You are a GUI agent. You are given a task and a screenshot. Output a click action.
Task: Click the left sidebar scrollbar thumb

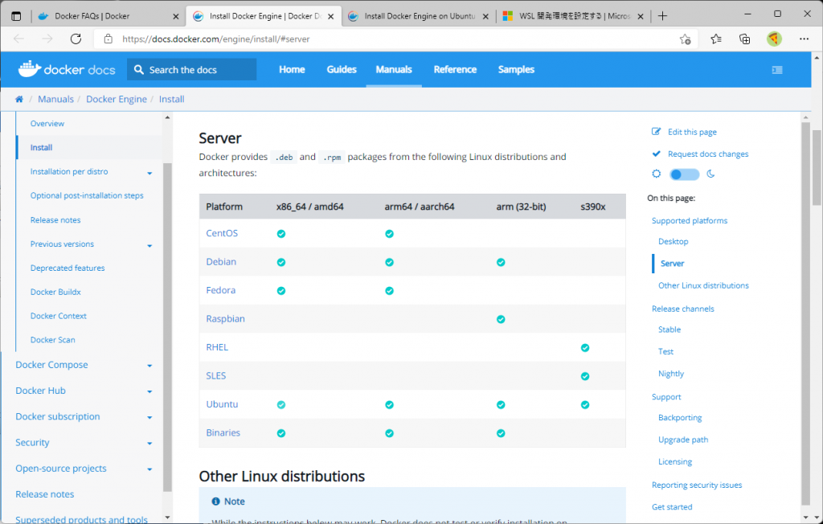click(167, 326)
